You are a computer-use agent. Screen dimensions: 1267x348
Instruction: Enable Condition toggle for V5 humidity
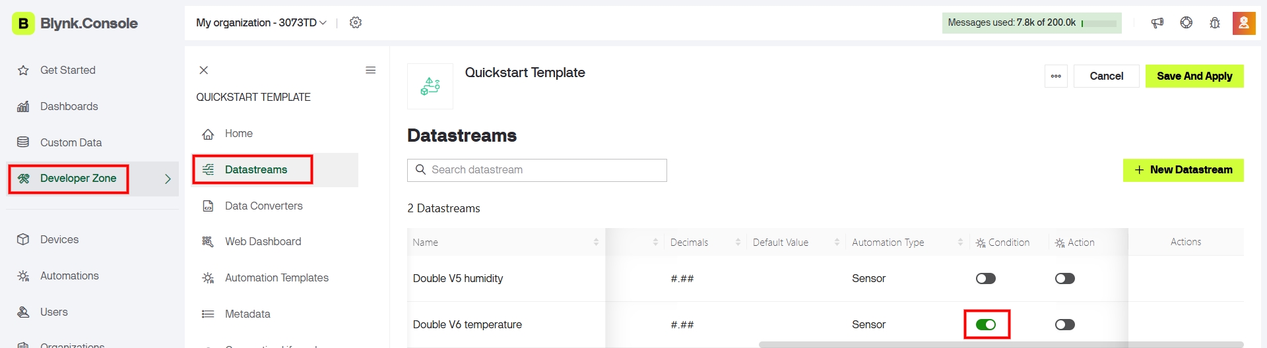point(986,279)
